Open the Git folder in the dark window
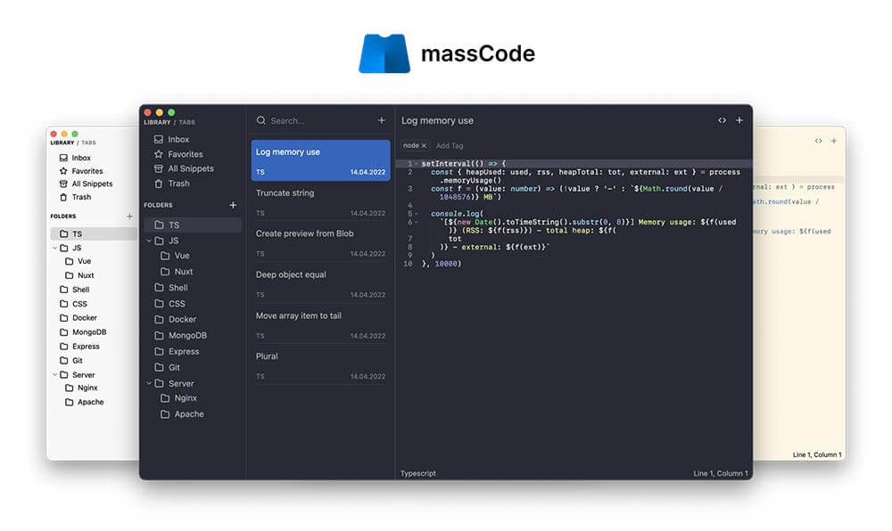 pos(168,367)
